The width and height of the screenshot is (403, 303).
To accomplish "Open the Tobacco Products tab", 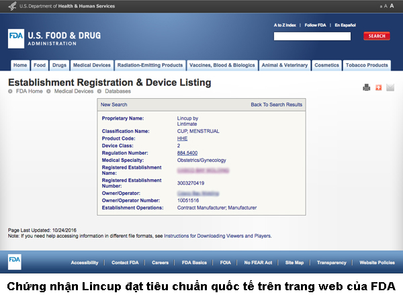I will 367,65.
